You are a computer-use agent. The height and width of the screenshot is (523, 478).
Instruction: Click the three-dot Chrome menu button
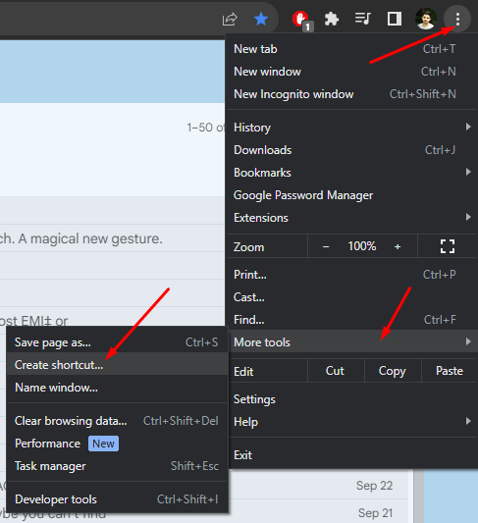tap(457, 19)
